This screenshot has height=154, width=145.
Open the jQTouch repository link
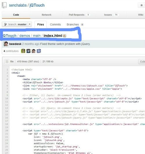(37, 5)
